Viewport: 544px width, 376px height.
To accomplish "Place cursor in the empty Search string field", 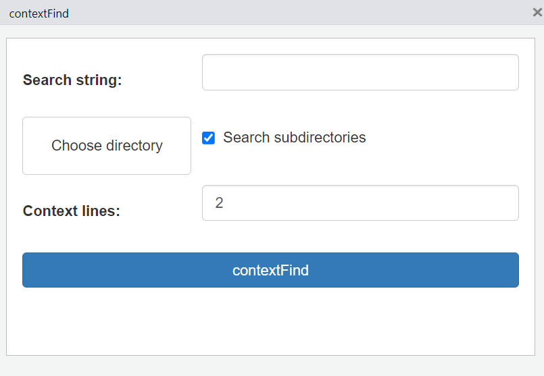I will tap(304, 72).
